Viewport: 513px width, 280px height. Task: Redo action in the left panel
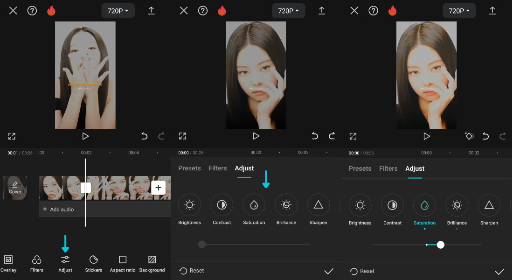[161, 136]
